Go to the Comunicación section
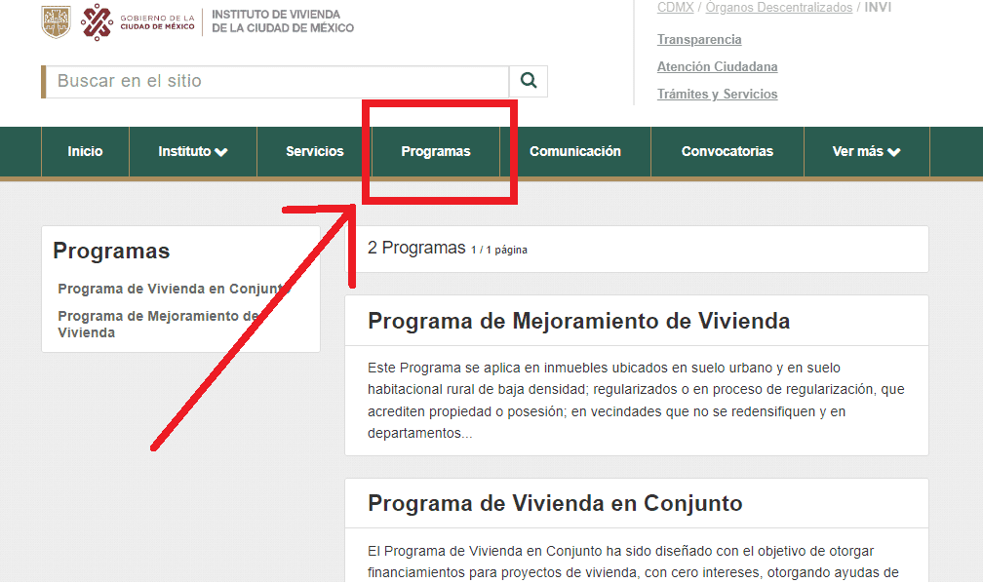The height and width of the screenshot is (583, 983). coord(574,151)
